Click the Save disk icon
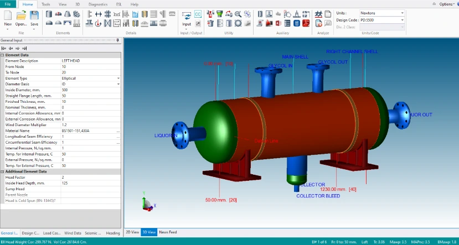Viewport: 459px width, 245px height. (x=34, y=15)
